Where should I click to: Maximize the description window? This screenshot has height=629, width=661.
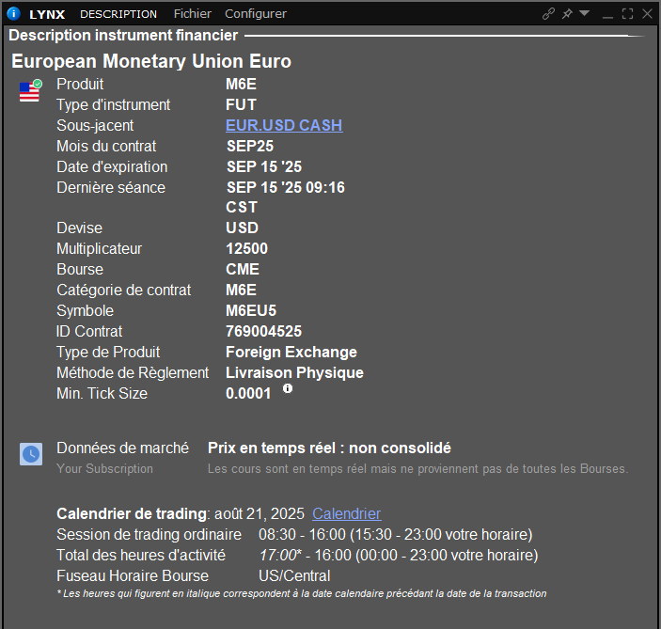pyautogui.click(x=628, y=13)
